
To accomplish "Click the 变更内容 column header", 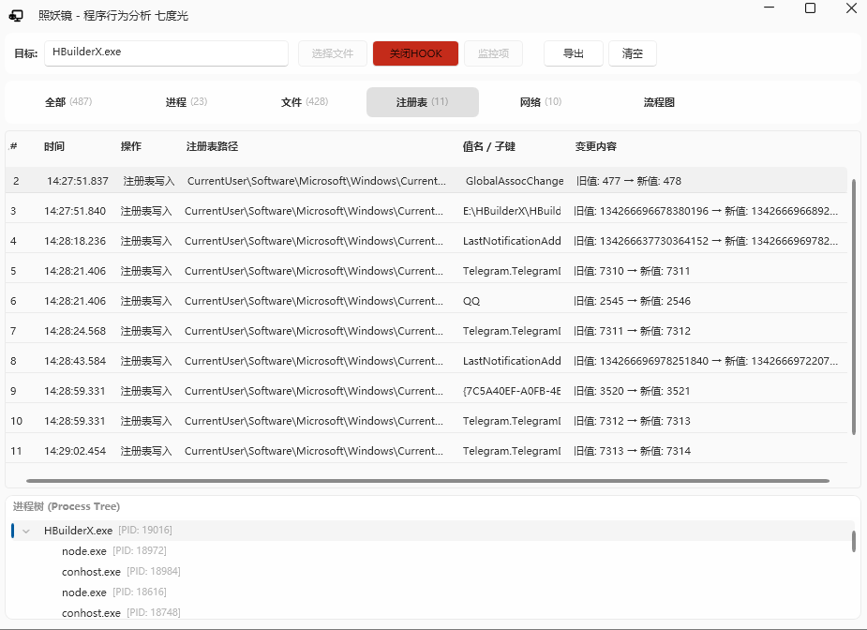I will [x=596, y=146].
